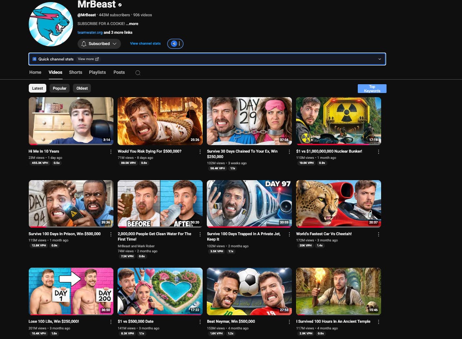Expand the Subscribed notification dropdown

(x=115, y=44)
